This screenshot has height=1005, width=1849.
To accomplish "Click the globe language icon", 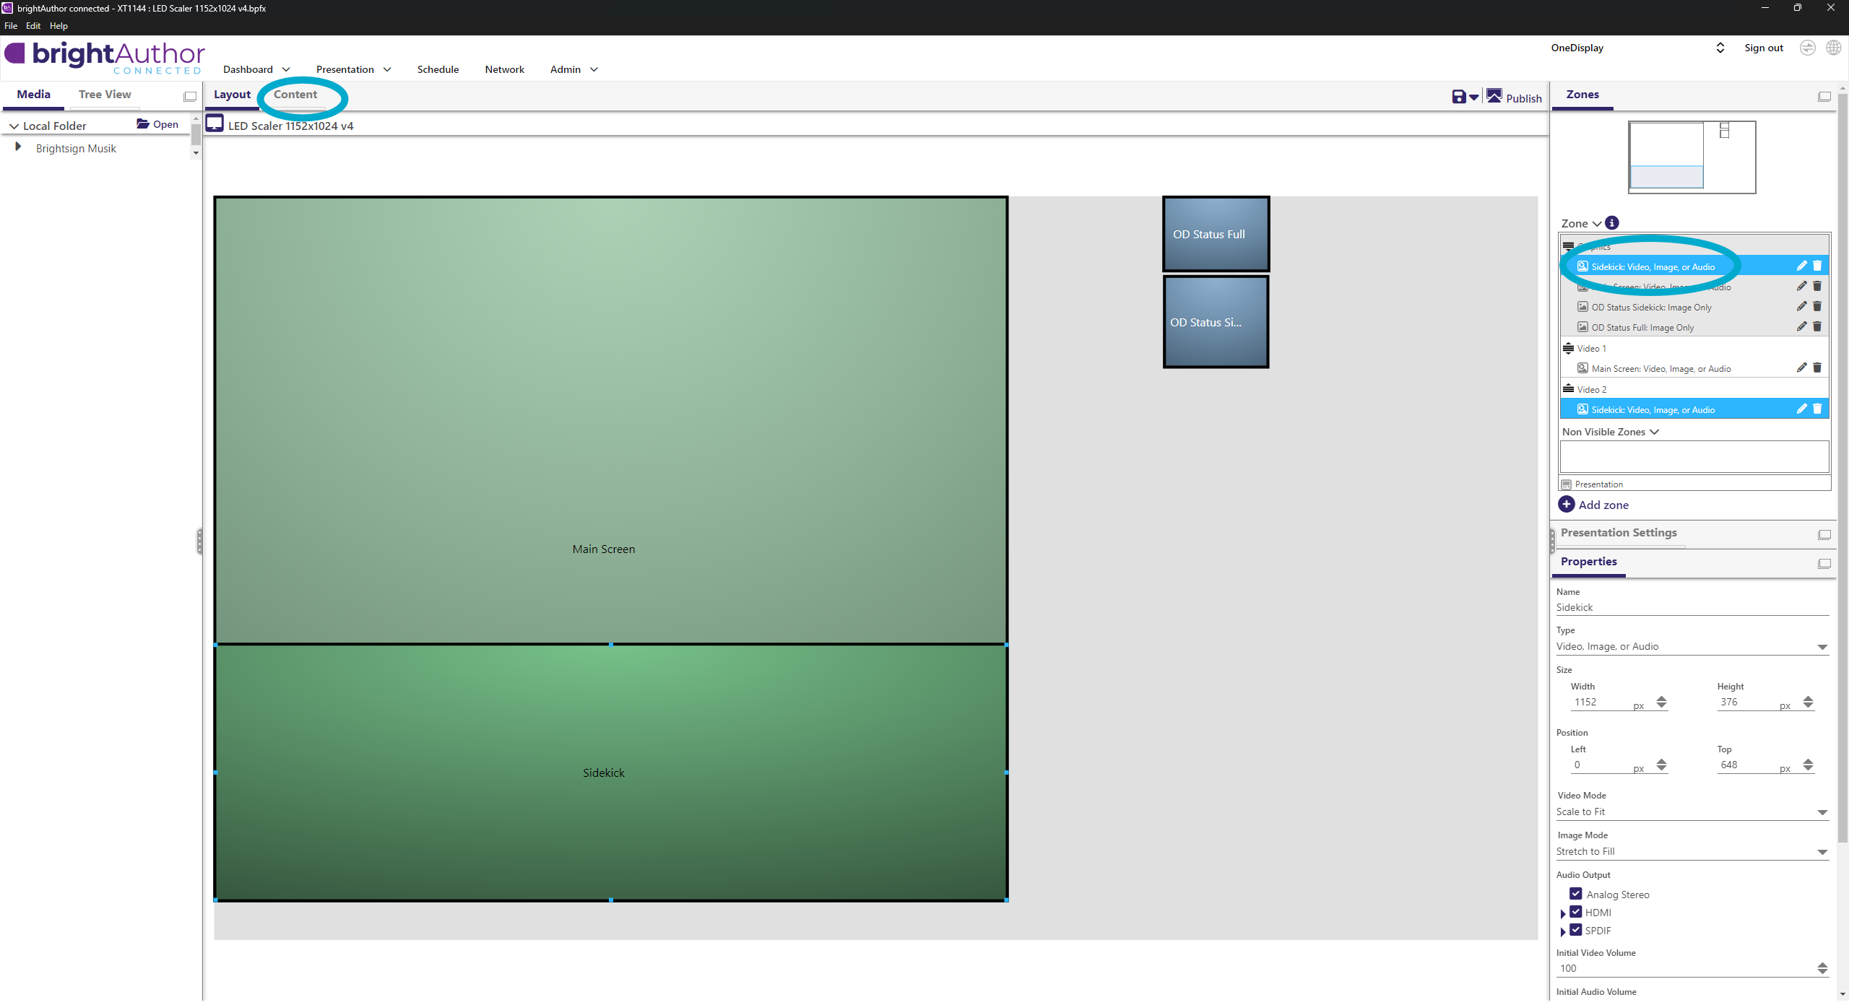I will [1833, 48].
